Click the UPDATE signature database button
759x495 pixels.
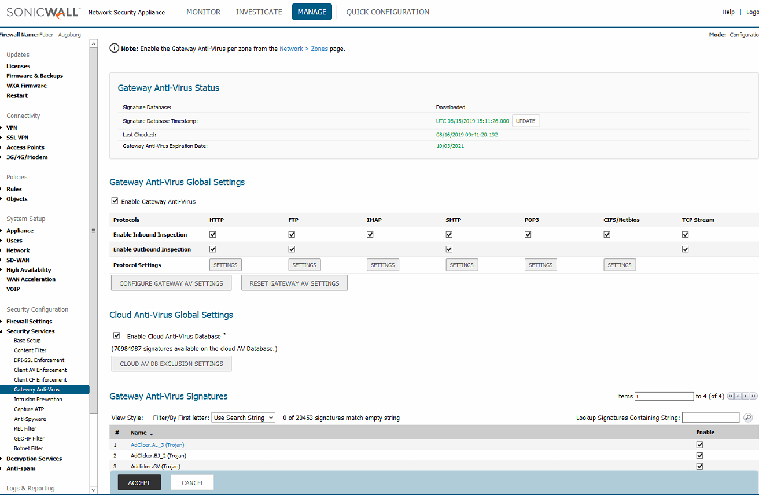click(x=526, y=121)
